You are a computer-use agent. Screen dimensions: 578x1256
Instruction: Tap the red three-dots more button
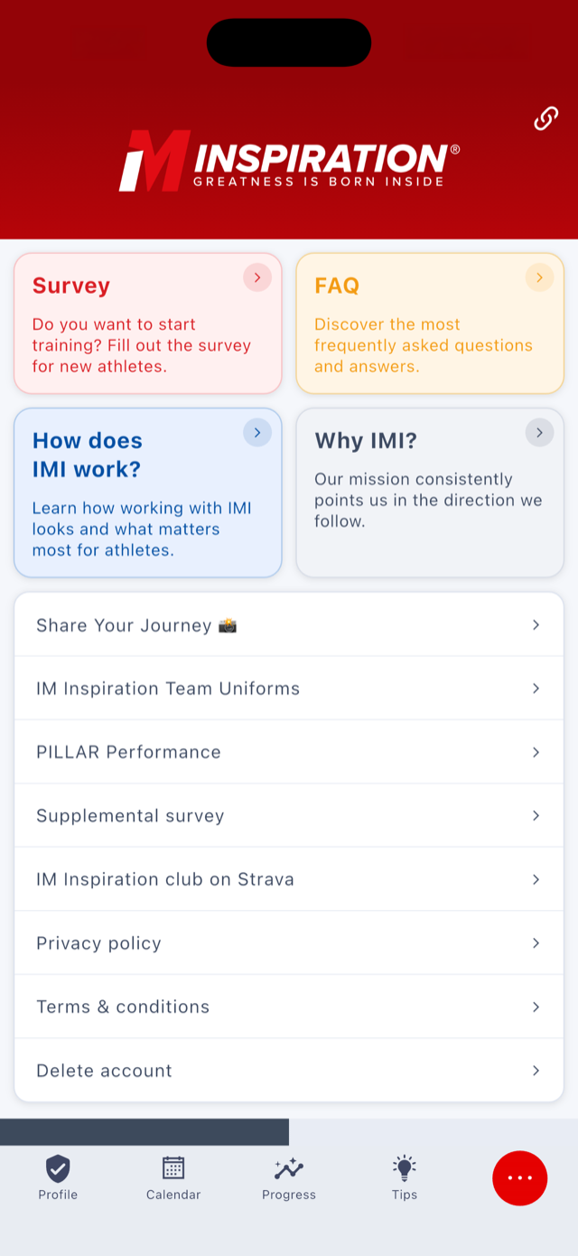[520, 1178]
